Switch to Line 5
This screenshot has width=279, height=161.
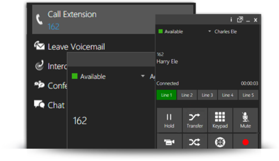point(248,95)
